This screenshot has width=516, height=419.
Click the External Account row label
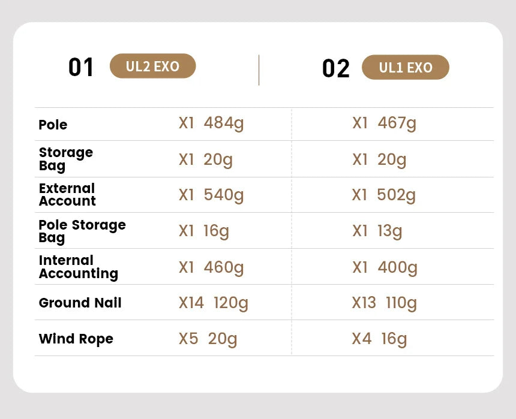point(67,195)
